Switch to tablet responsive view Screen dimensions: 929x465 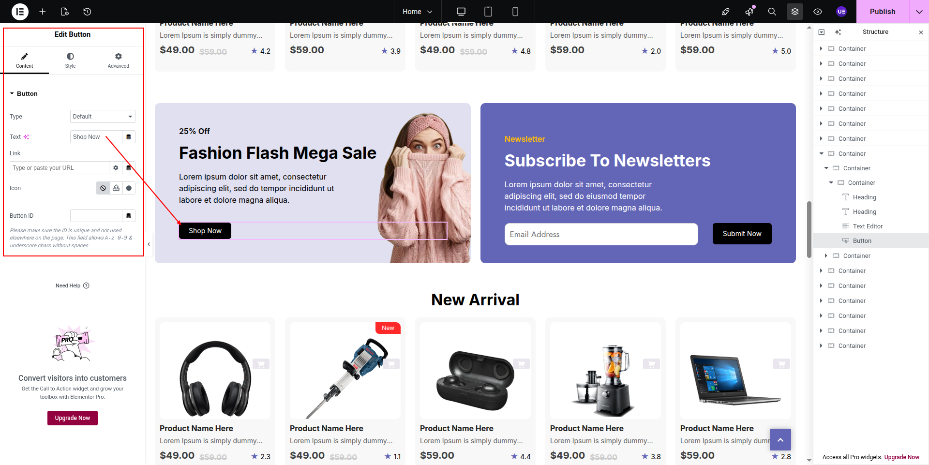click(x=488, y=12)
